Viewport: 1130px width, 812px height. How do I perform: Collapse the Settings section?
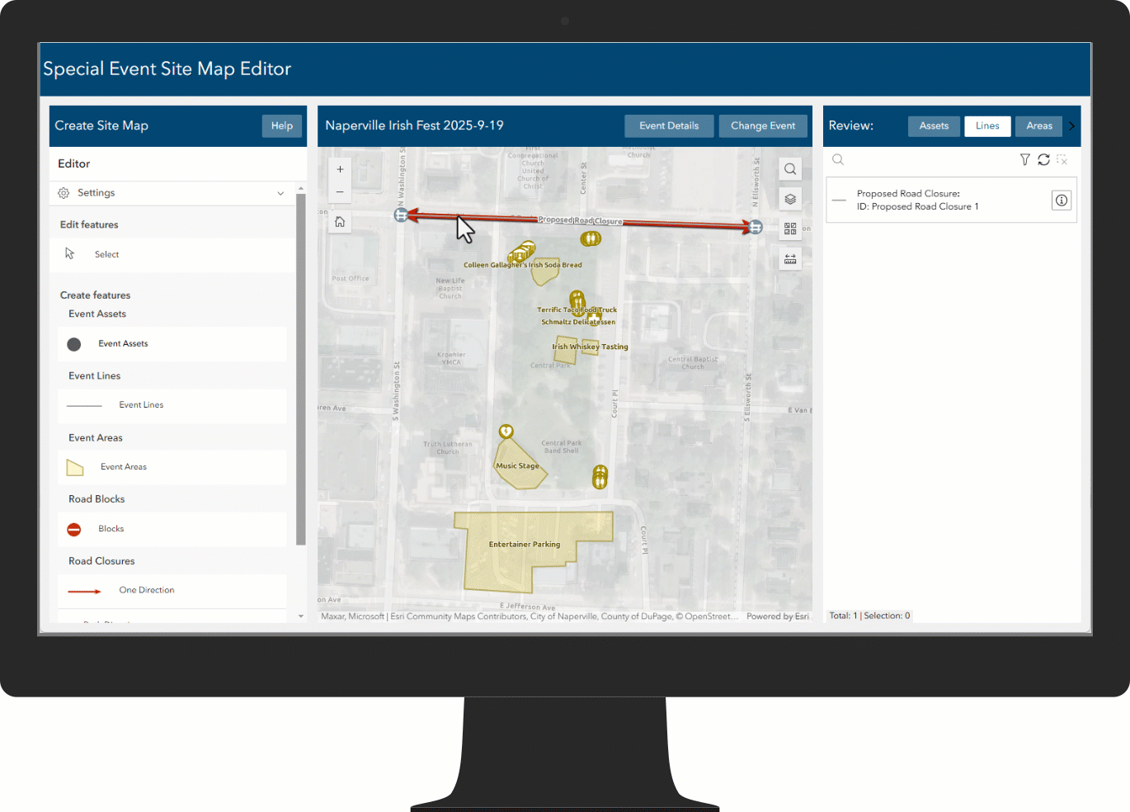[280, 193]
